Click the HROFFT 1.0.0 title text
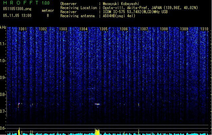This screenshot has height=135, width=212. 27,3
